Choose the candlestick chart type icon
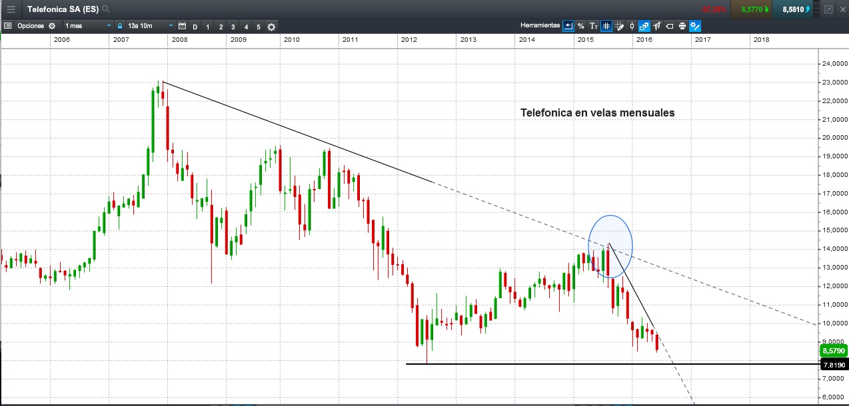Image resolution: width=849 pixels, height=406 pixels. click(x=632, y=26)
